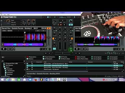Open the Track Collection favorite icon
This screenshot has height=93, width=125.
tap(43, 57)
